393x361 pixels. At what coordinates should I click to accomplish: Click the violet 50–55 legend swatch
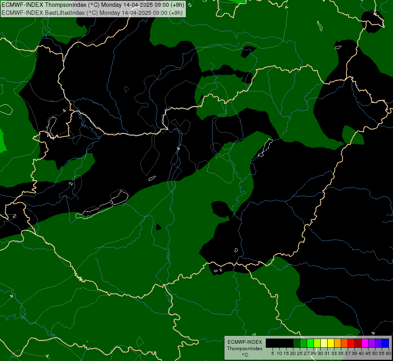pos(379,343)
